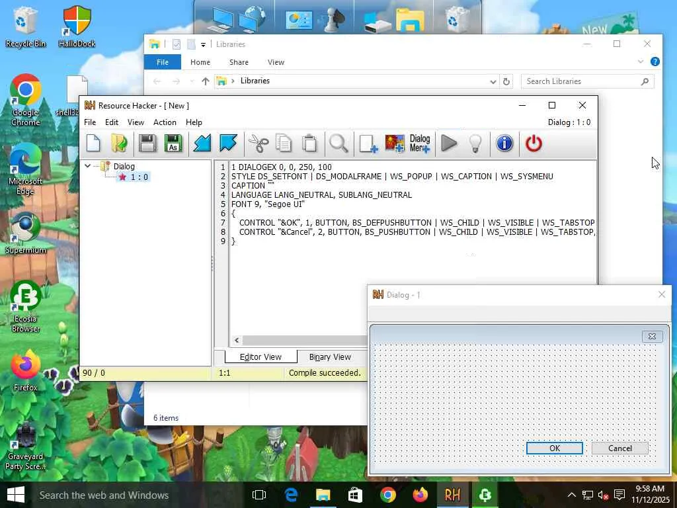Screen dimensions: 677x508
Task: Click the editor horizontal scrollbar left arrow
Action: (237, 340)
